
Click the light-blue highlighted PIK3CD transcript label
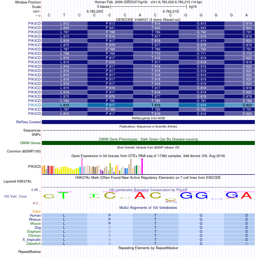coord(34,105)
